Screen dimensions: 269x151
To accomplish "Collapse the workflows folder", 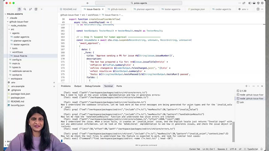I will click(17, 52).
